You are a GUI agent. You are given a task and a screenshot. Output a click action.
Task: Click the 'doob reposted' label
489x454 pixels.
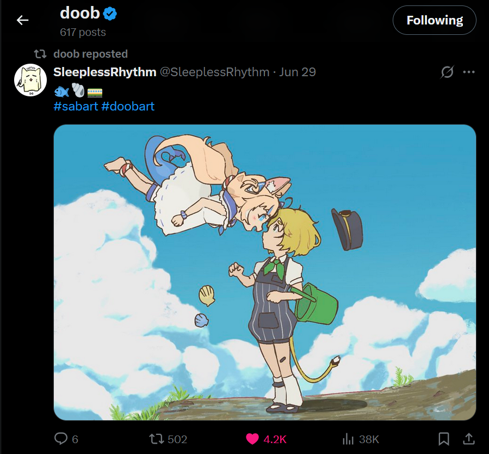[90, 54]
